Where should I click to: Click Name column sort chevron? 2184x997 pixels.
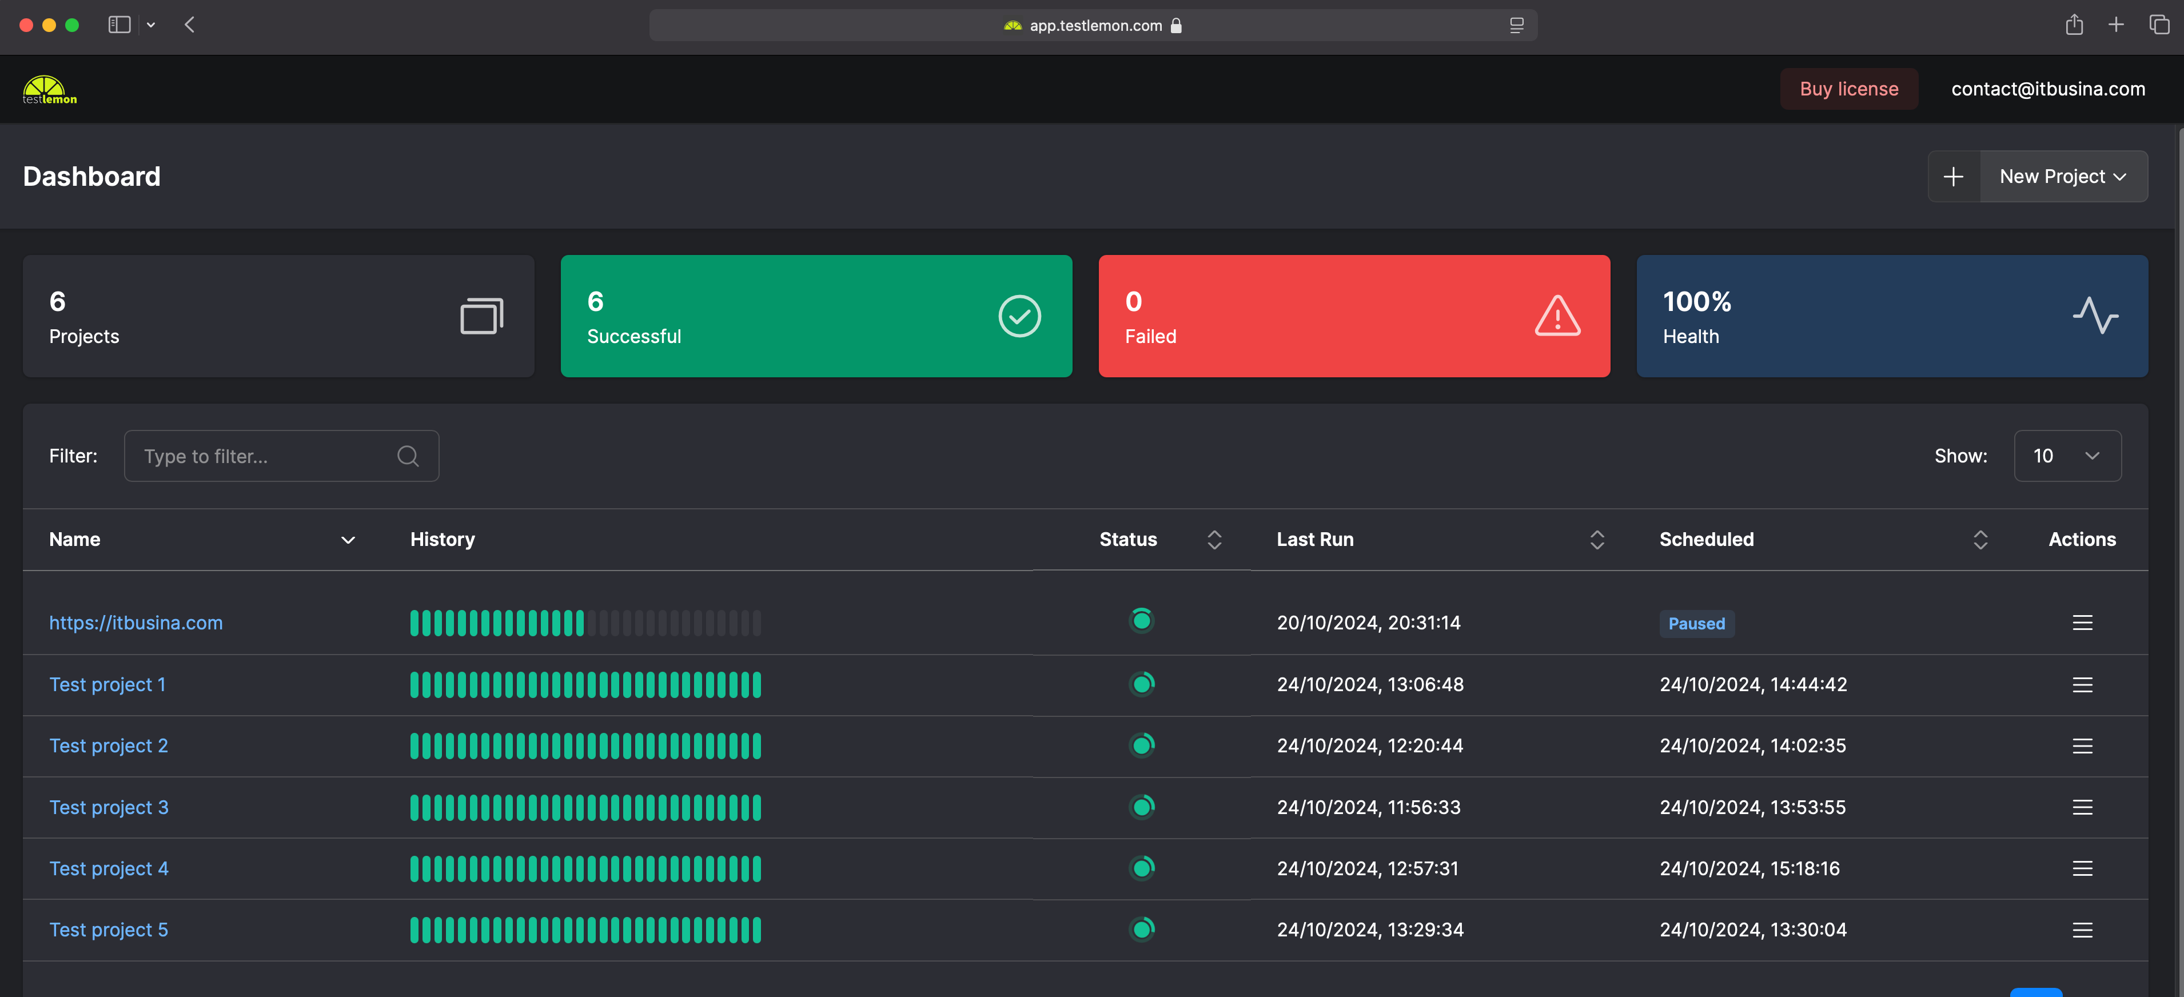pos(348,540)
